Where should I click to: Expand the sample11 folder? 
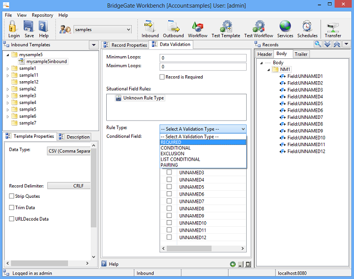coord(8,75)
